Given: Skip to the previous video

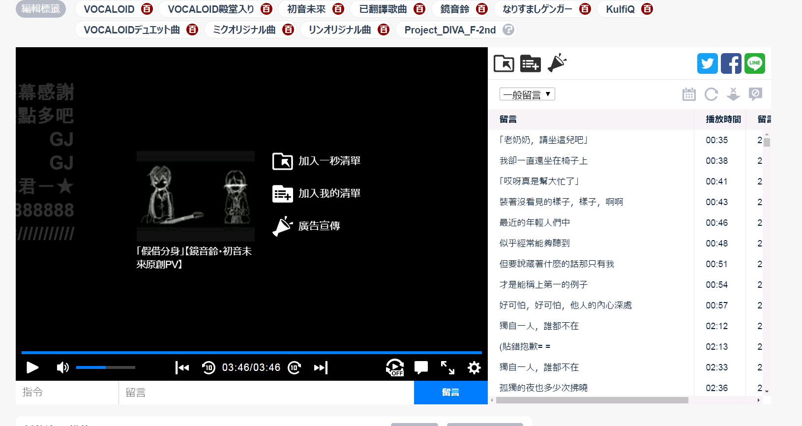Looking at the screenshot, I should tap(182, 367).
